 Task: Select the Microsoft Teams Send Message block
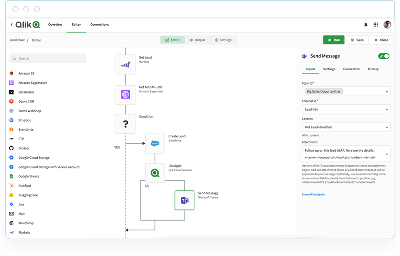tap(184, 200)
